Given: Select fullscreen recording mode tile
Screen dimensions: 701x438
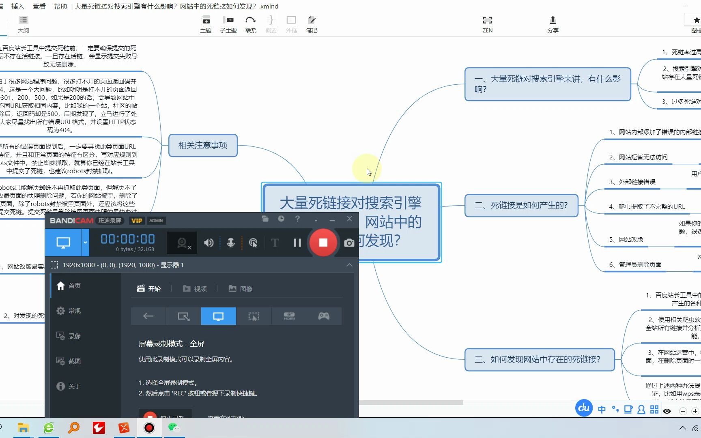Looking at the screenshot, I should point(218,316).
